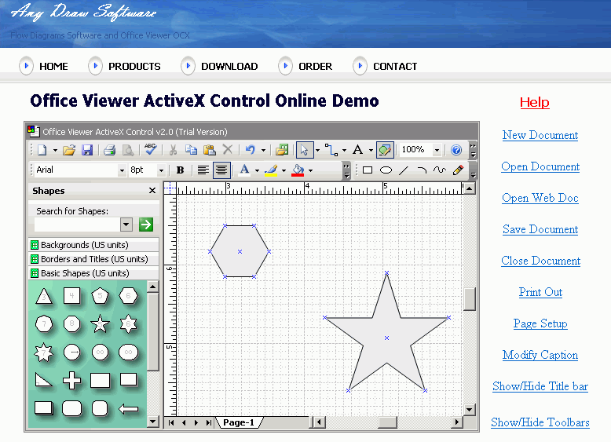
Task: Click the Open Web Doc link
Action: pos(540,198)
